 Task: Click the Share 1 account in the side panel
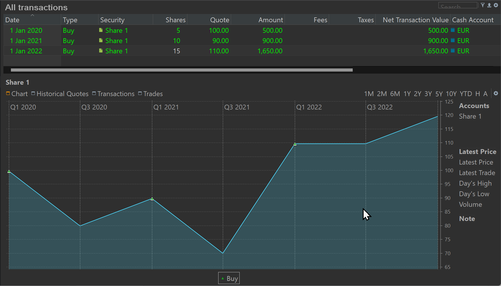click(470, 116)
